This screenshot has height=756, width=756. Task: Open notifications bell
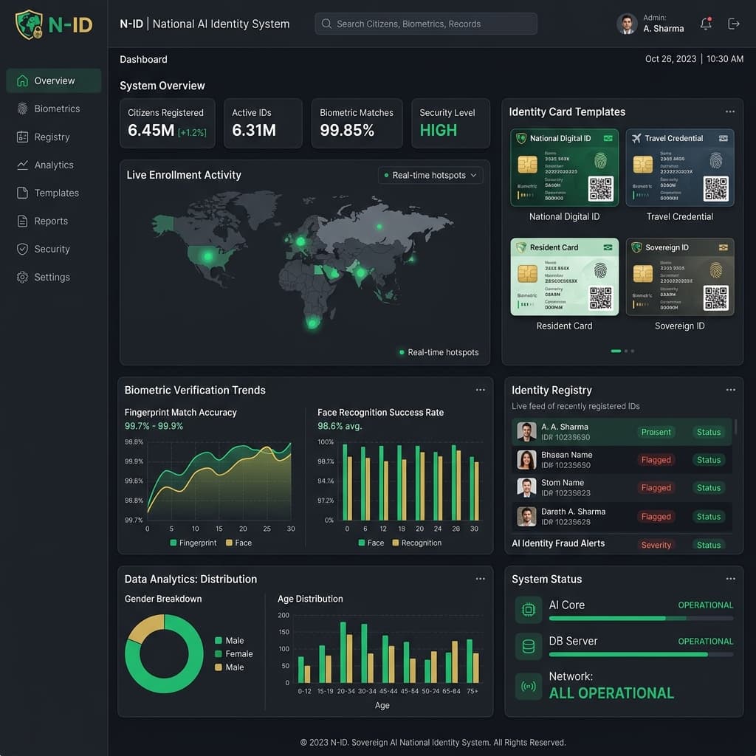tap(706, 24)
